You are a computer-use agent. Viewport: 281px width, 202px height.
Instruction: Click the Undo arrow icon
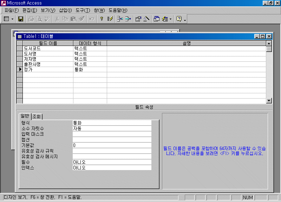(x=92, y=19)
